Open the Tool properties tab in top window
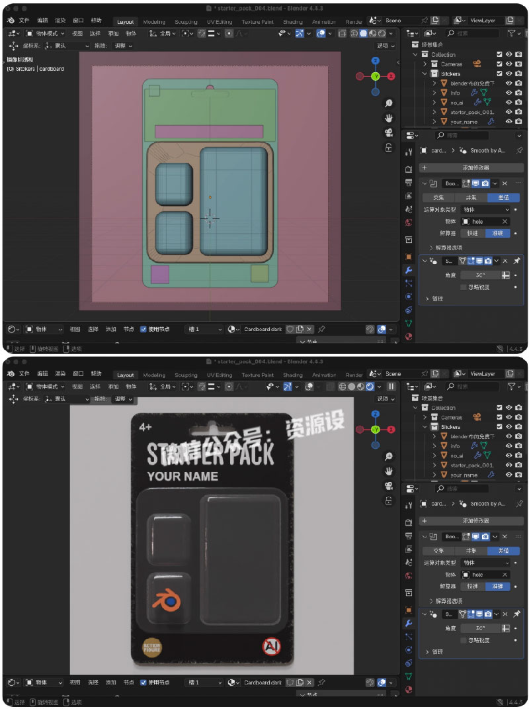This screenshot has height=709, width=529. tap(409, 152)
